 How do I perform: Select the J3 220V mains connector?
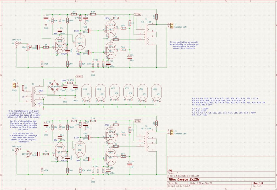click(14, 85)
